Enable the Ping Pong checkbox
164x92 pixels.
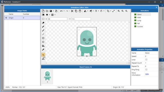tap(146, 70)
